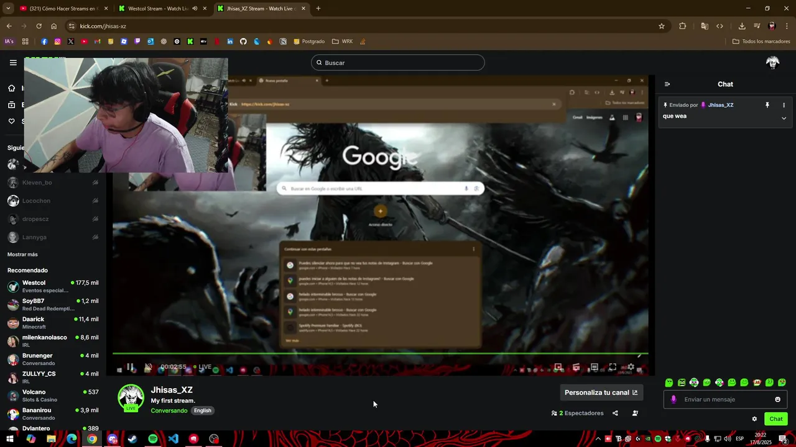Bookmark this page with star icon

662,26
